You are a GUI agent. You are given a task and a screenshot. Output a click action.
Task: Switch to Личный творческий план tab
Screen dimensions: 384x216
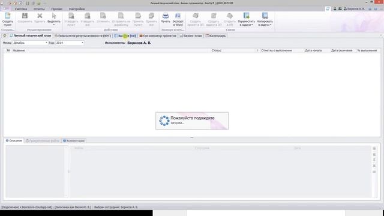31,36
